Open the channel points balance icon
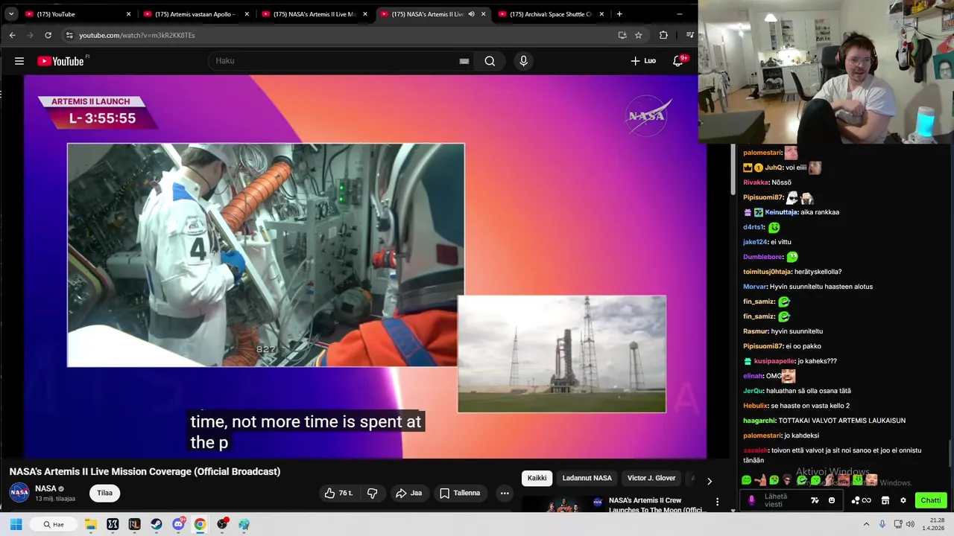Image resolution: width=954 pixels, height=536 pixels. [861, 500]
